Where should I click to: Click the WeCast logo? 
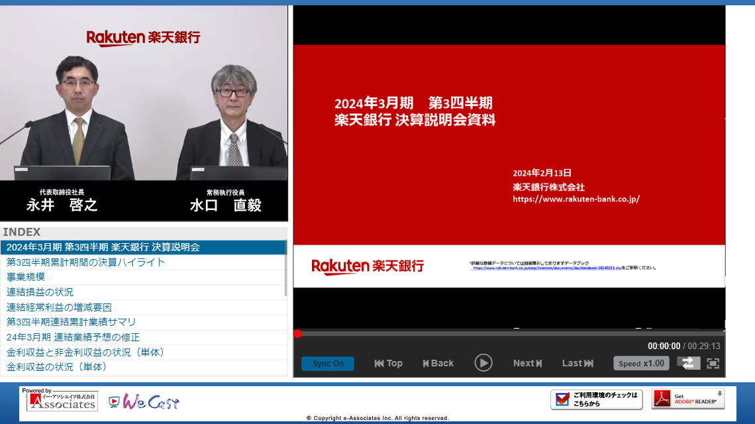144,401
